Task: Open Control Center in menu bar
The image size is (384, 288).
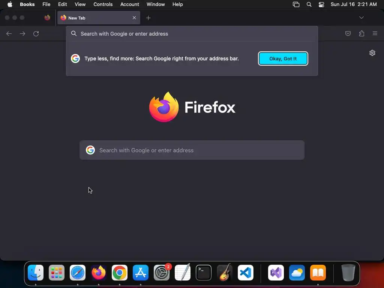Action: [321, 4]
